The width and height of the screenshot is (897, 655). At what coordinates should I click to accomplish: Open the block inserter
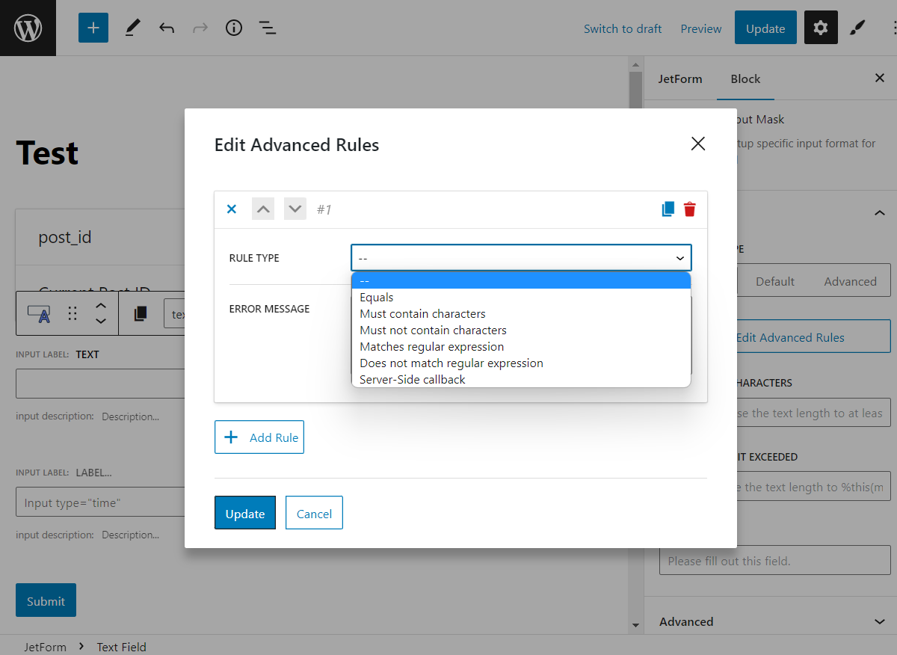coord(93,28)
